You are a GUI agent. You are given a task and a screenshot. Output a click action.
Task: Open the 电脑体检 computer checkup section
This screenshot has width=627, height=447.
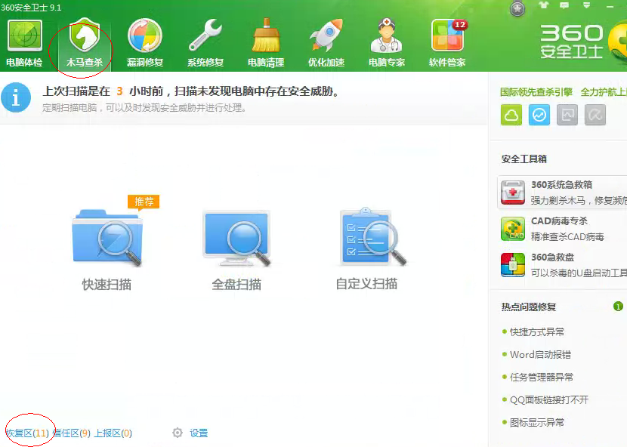pyautogui.click(x=24, y=44)
